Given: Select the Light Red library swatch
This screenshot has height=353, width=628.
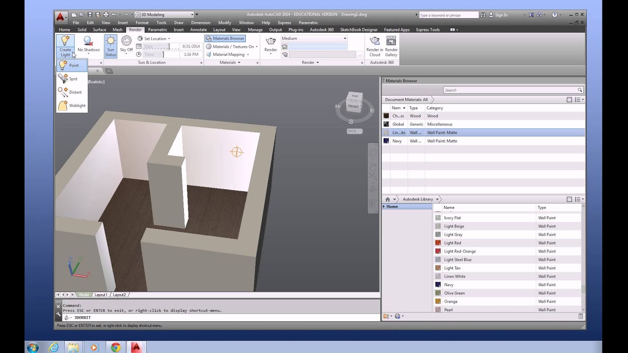Looking at the screenshot, I should 438,243.
